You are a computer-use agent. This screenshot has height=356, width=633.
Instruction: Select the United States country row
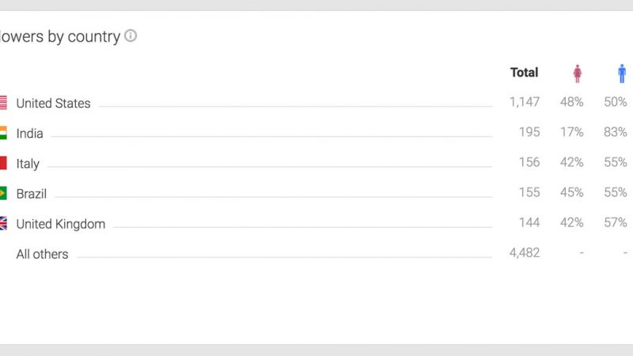pyautogui.click(x=53, y=104)
